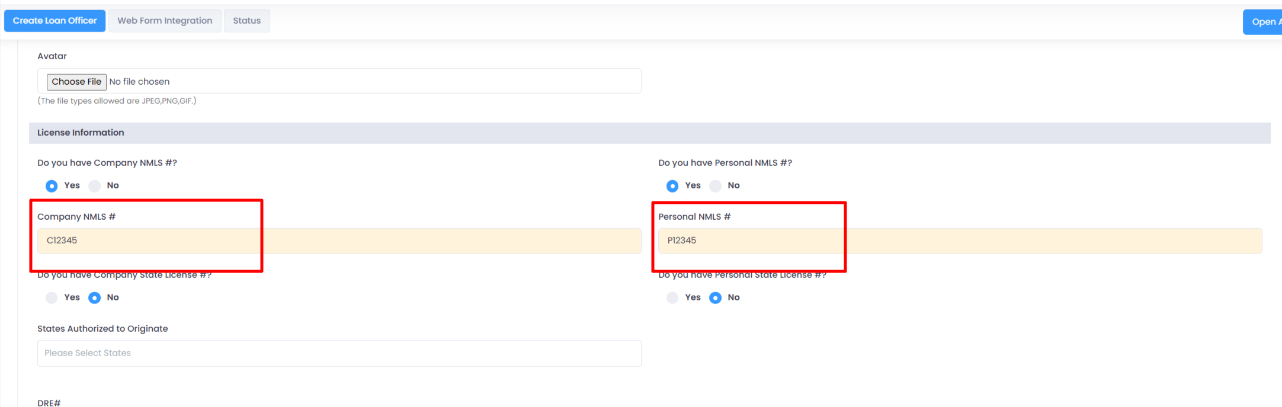Viewport: 1282px width, 407px height.
Task: Switch to the Web Form Integration tab
Action: (165, 21)
